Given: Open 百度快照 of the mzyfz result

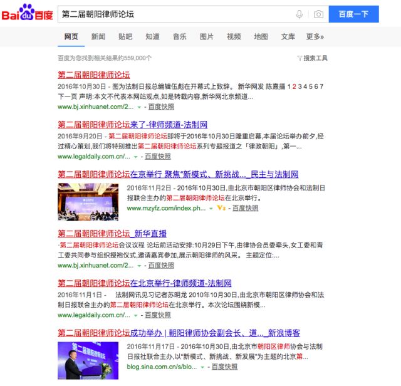Looking at the screenshot, I should pyautogui.click(x=245, y=208).
